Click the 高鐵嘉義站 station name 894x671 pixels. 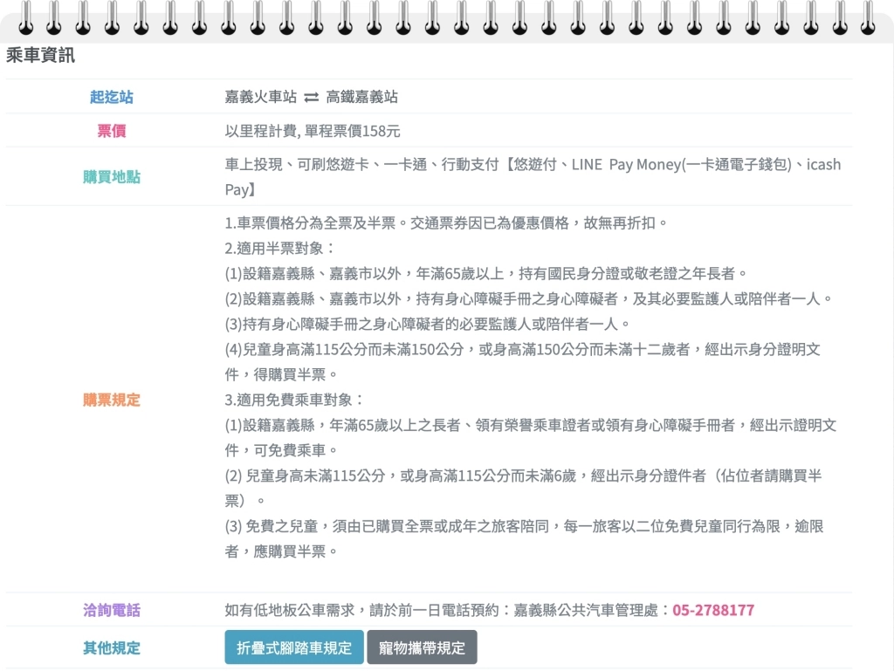(361, 97)
